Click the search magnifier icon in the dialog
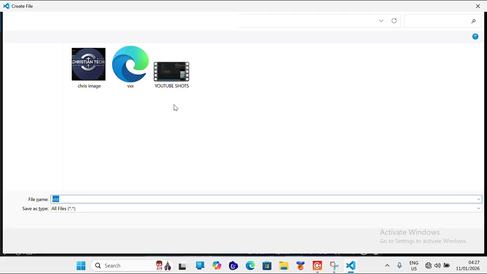Viewport: 487px width, 274px height. click(473, 21)
